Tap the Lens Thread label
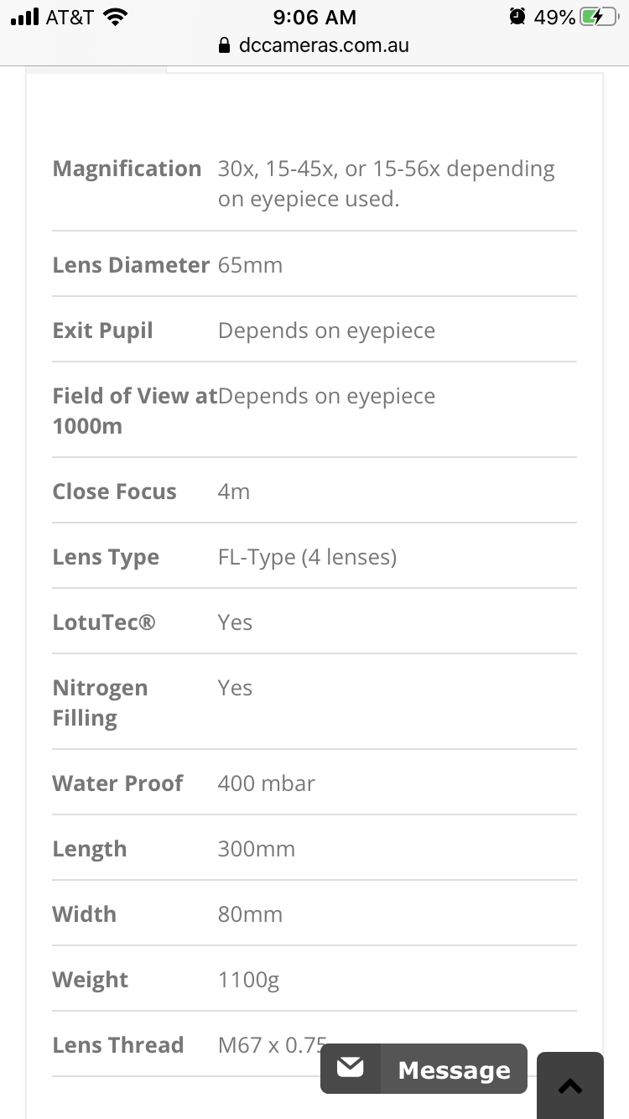 117,1045
